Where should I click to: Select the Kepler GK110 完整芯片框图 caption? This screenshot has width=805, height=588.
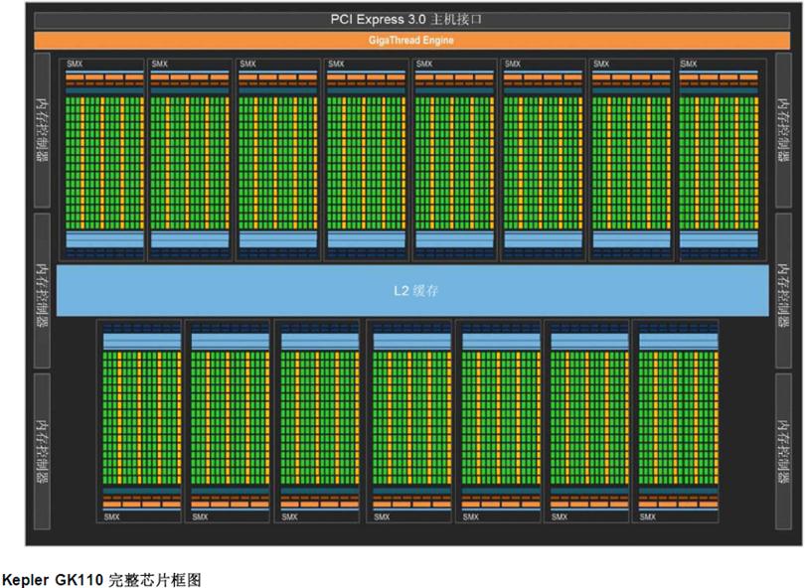tap(102, 580)
